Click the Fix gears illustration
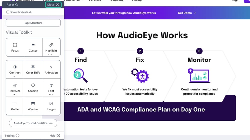250x140 pixels. point(140,75)
